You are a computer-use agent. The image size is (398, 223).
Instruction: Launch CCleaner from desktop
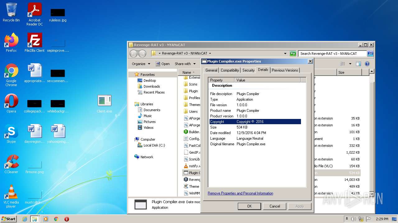tap(11, 164)
